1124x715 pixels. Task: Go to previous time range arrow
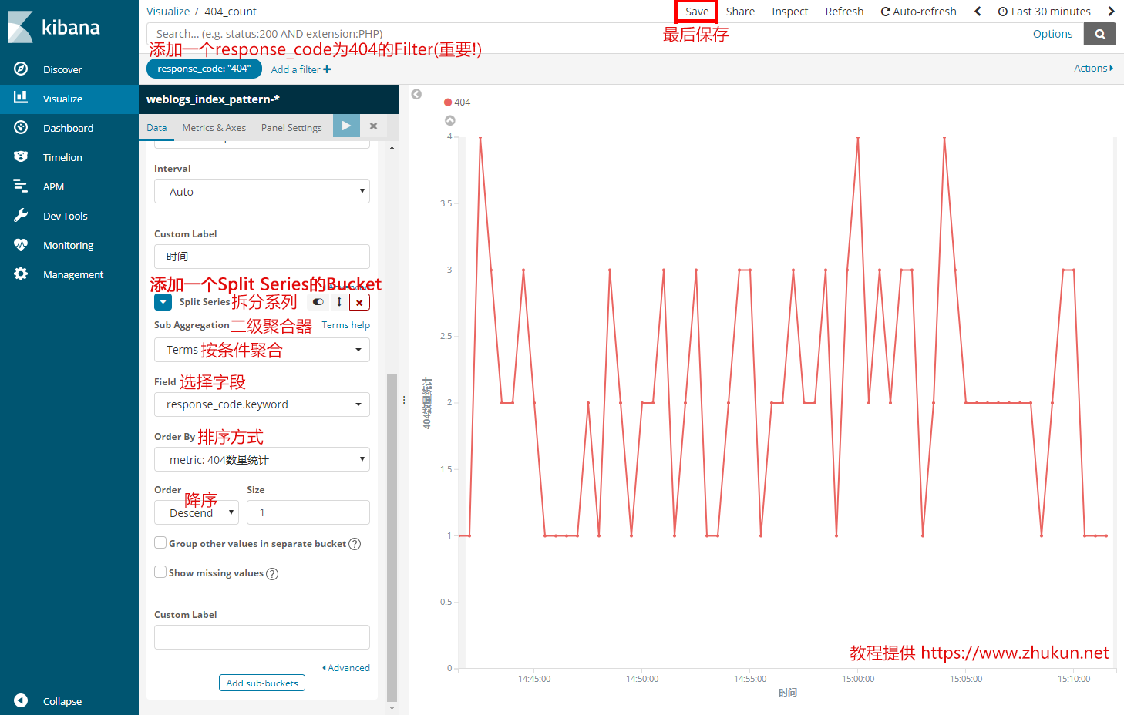click(x=978, y=12)
